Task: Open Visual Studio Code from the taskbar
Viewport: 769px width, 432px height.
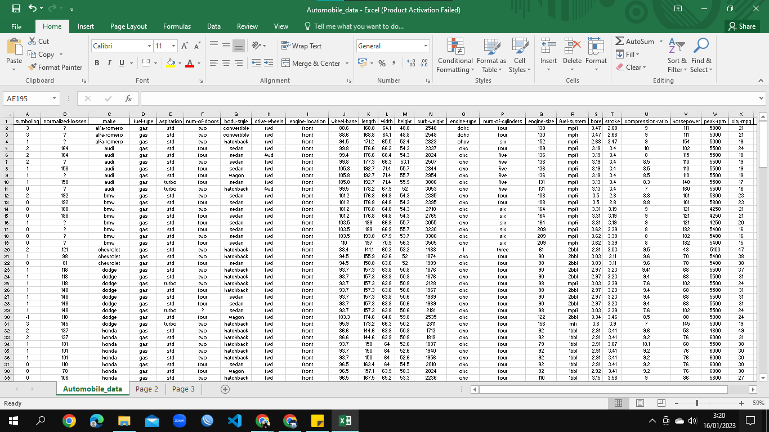Action: [235, 420]
